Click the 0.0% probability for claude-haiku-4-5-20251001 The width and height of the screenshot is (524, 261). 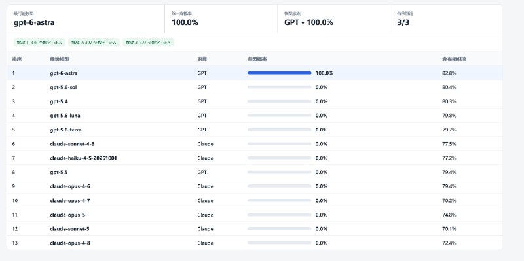click(322, 158)
